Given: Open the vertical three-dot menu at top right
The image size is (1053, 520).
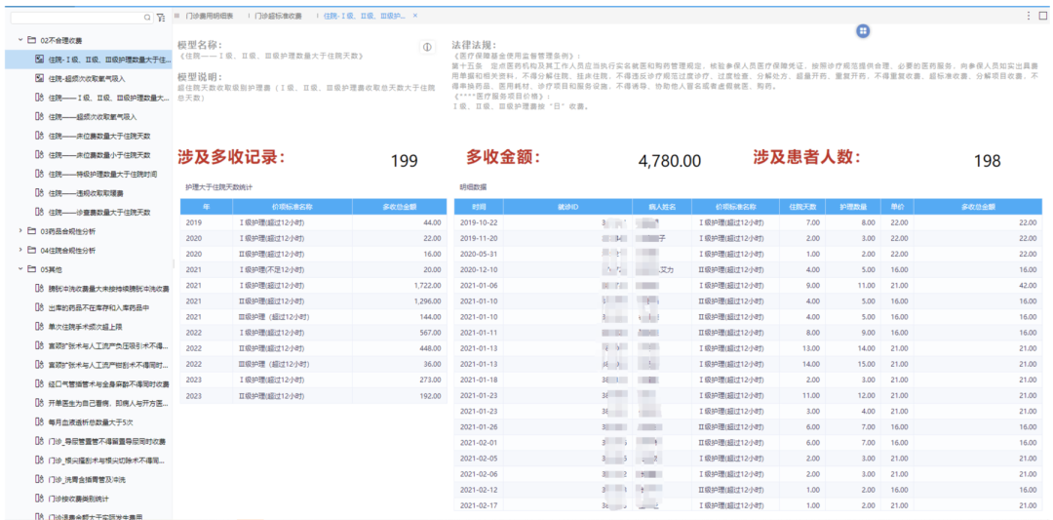Looking at the screenshot, I should (x=1029, y=15).
